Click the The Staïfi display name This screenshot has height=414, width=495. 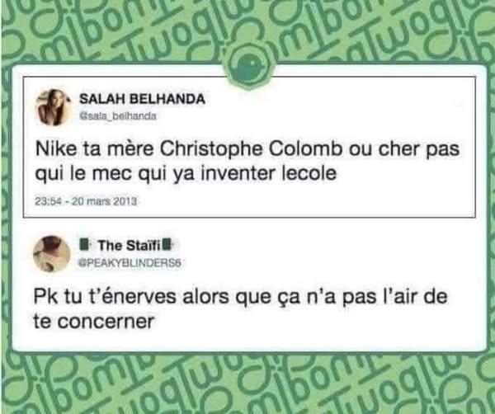pos(130,246)
